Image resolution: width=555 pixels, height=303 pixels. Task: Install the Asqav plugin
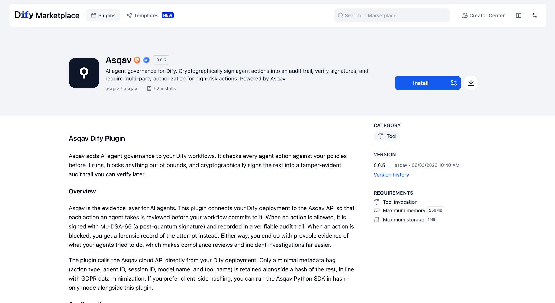click(421, 83)
